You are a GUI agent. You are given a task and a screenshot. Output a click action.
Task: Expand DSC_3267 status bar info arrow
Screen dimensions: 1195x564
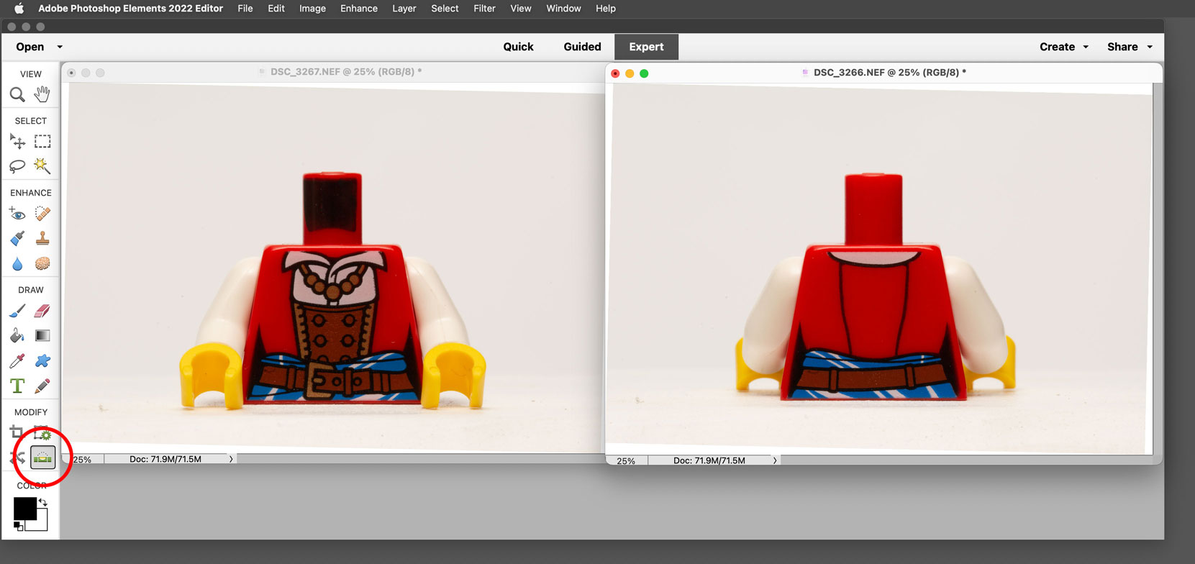coord(231,459)
